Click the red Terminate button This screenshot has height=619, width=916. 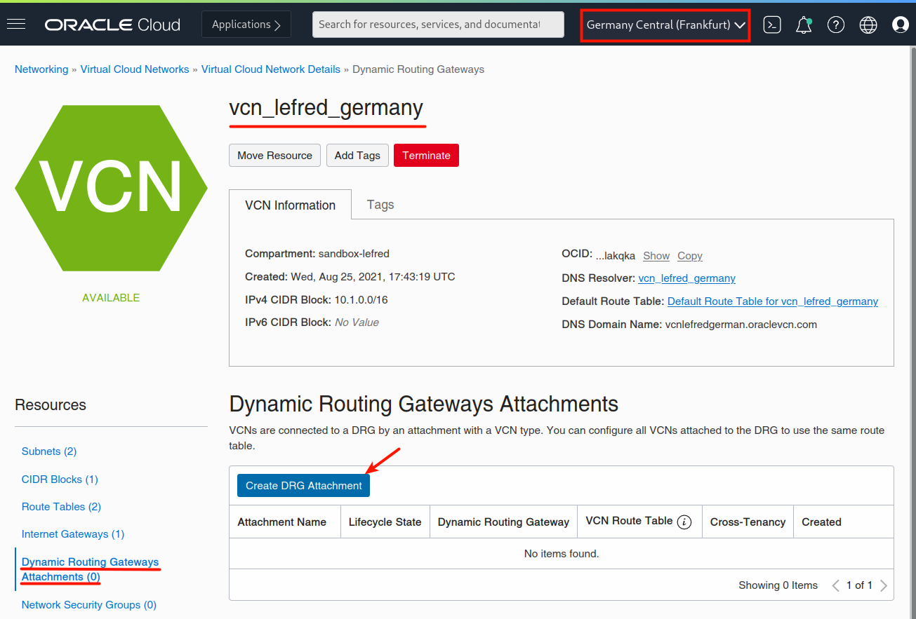click(x=426, y=156)
